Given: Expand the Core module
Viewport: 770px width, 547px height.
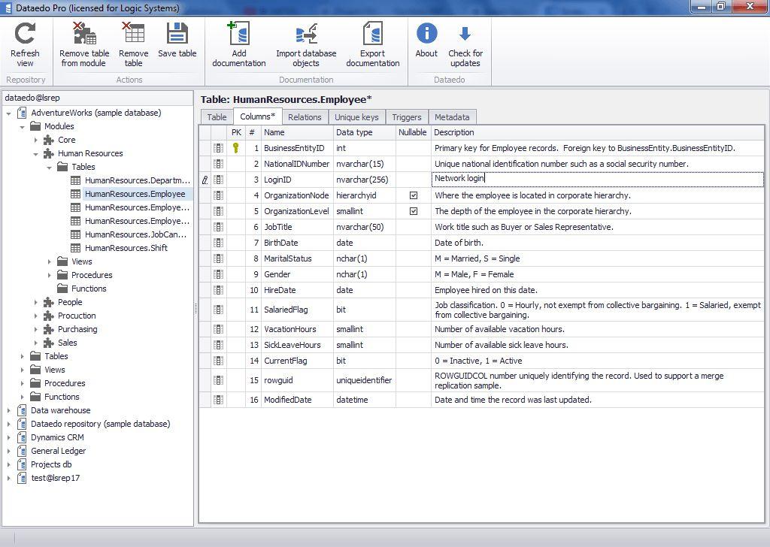Looking at the screenshot, I should 36,140.
